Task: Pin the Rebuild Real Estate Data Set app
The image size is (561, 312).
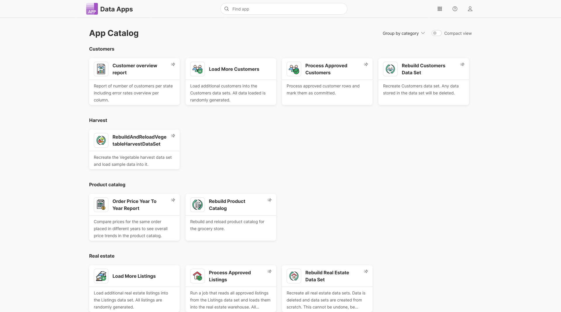Action: tap(366, 271)
